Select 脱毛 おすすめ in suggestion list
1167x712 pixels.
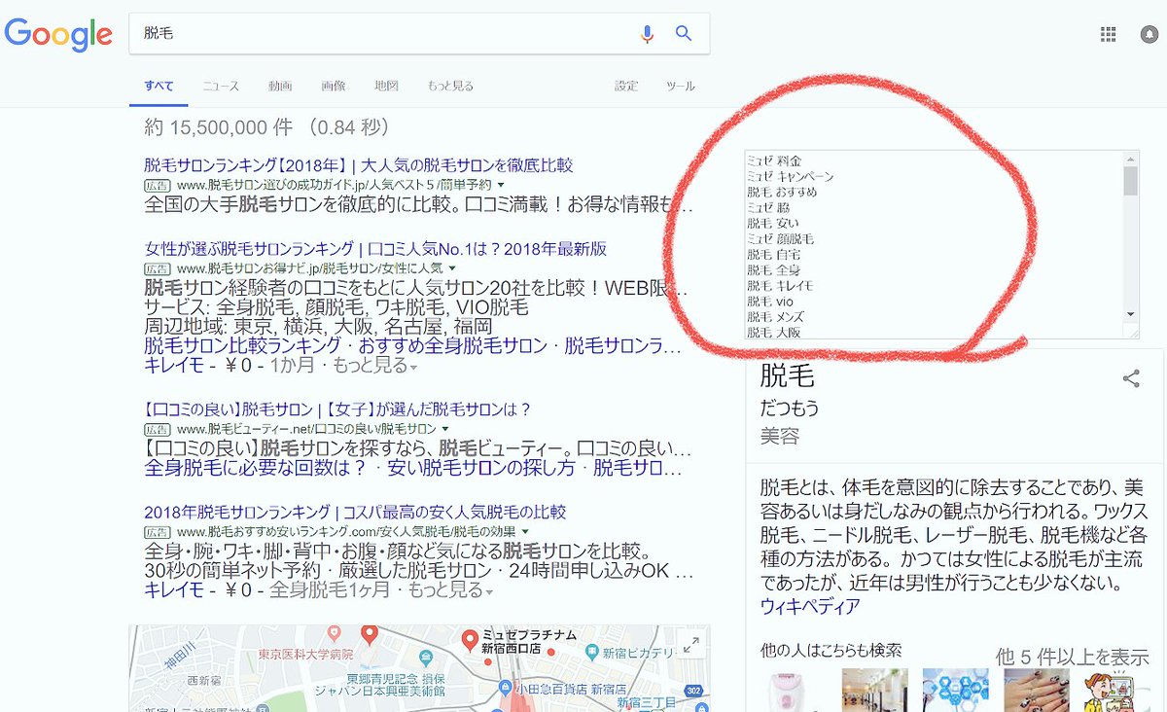tap(782, 192)
